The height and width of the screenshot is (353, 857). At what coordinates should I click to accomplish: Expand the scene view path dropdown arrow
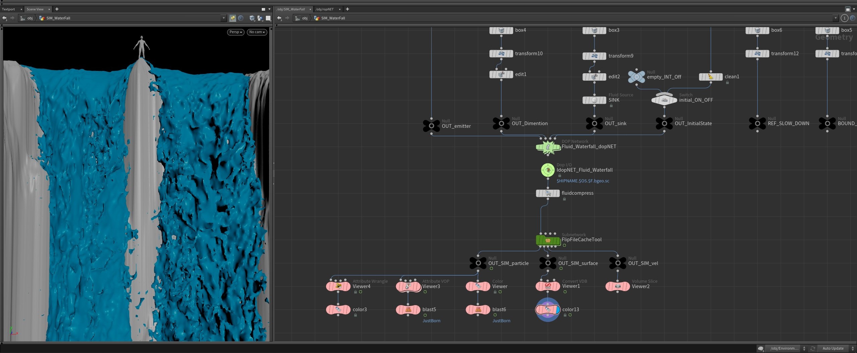[224, 18]
